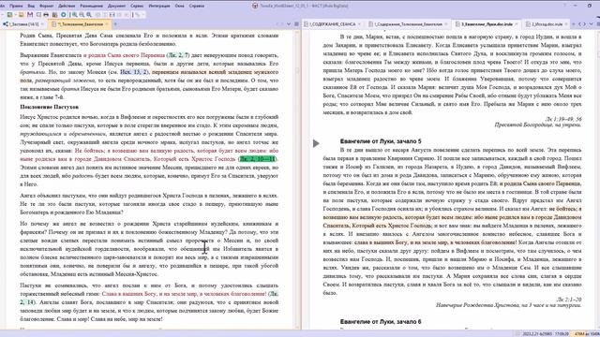
Task: Click the link Лк. 2, 7 reference
Action: [x=178, y=55]
